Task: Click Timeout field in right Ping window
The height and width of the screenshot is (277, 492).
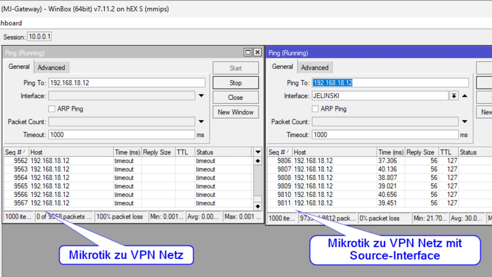Action: [x=385, y=135]
